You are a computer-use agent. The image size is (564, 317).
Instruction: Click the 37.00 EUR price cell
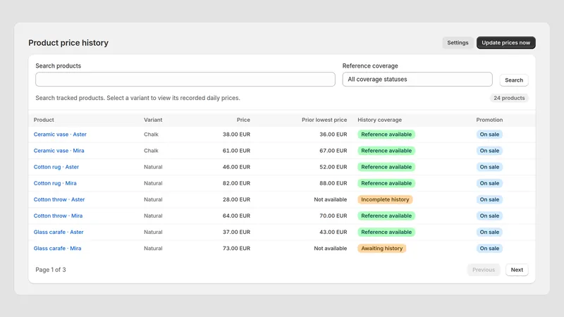tap(236, 232)
